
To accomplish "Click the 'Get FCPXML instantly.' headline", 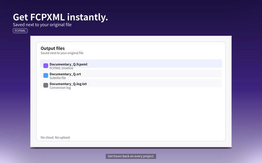I will pos(60,17).
